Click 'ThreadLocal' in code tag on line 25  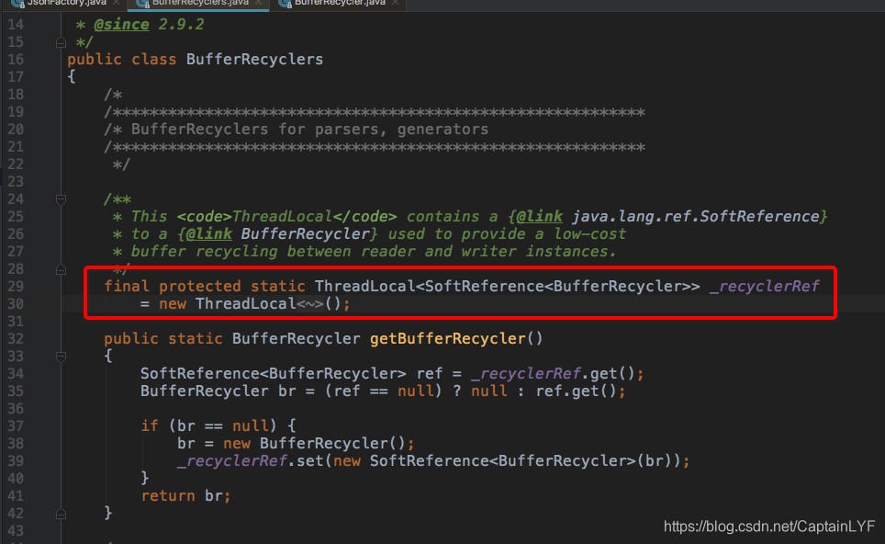tap(282, 217)
